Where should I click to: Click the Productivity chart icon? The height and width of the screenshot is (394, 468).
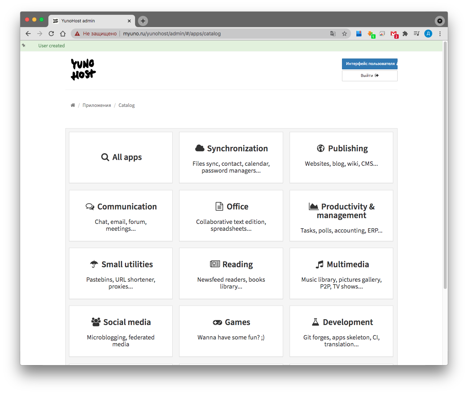313,206
